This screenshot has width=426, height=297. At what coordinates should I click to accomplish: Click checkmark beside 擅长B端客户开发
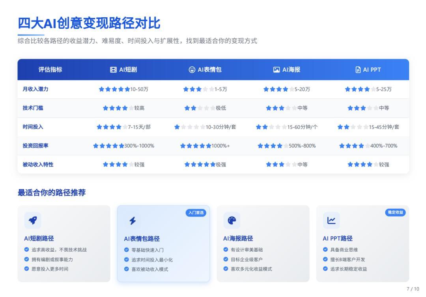point(325,259)
